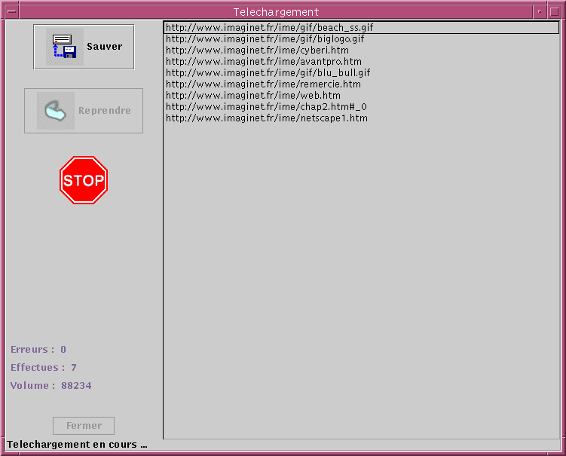This screenshot has height=456, width=566.
Task: Minimize the Telechargement window
Action: pos(540,12)
